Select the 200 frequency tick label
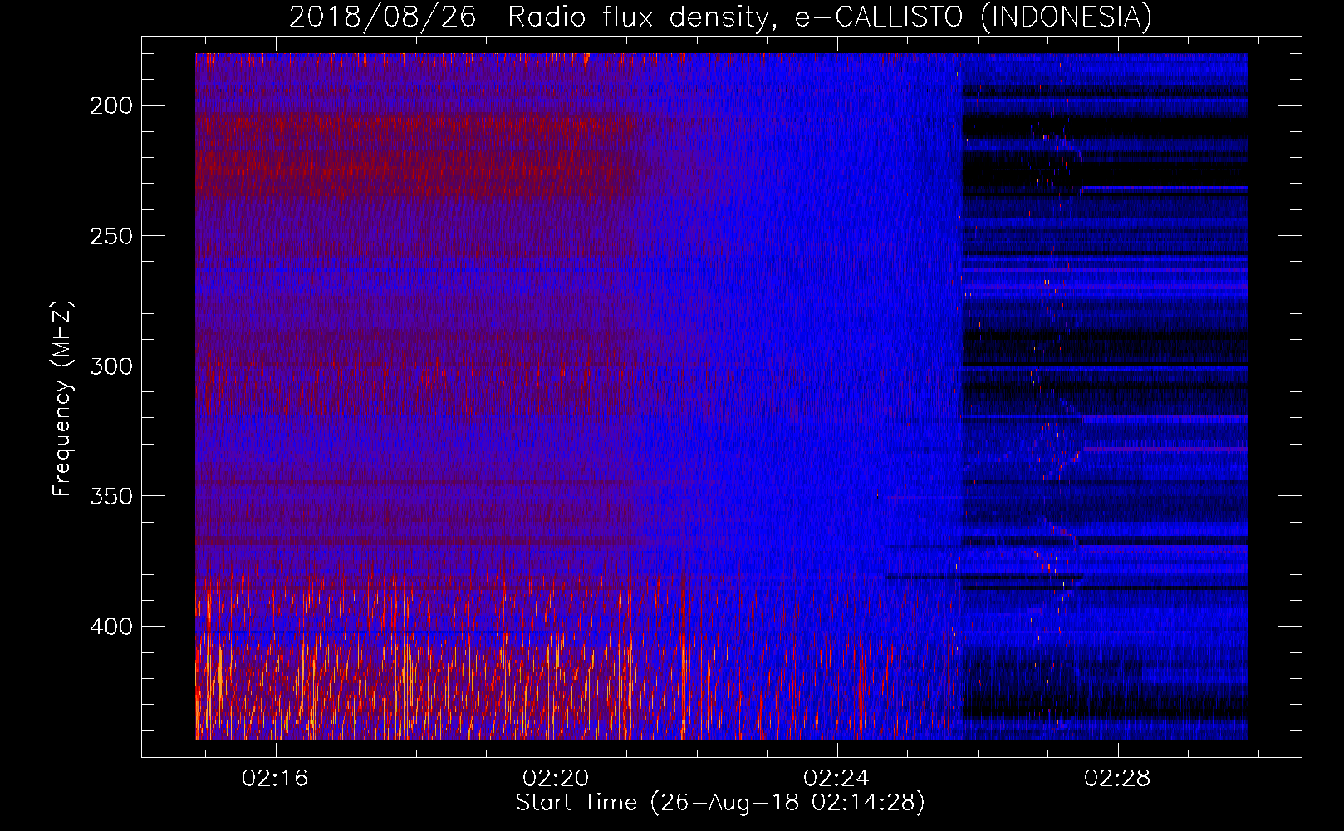 (111, 106)
